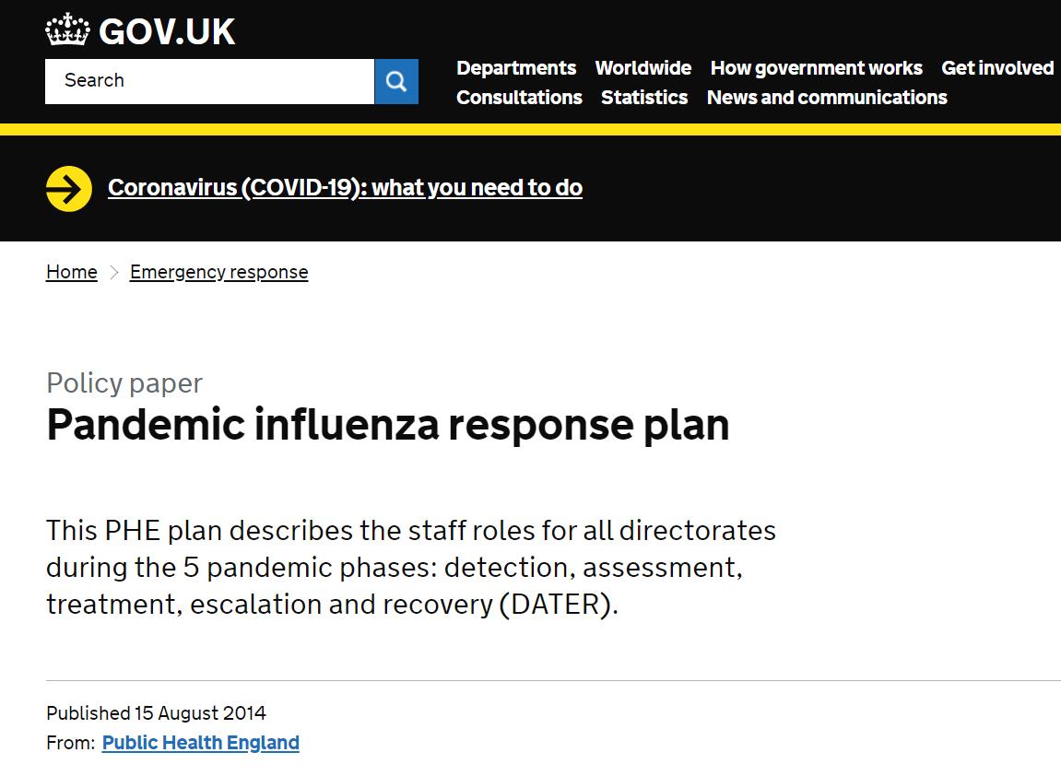Viewport: 1061px width, 776px height.
Task: Click the Policy paper label
Action: (124, 382)
